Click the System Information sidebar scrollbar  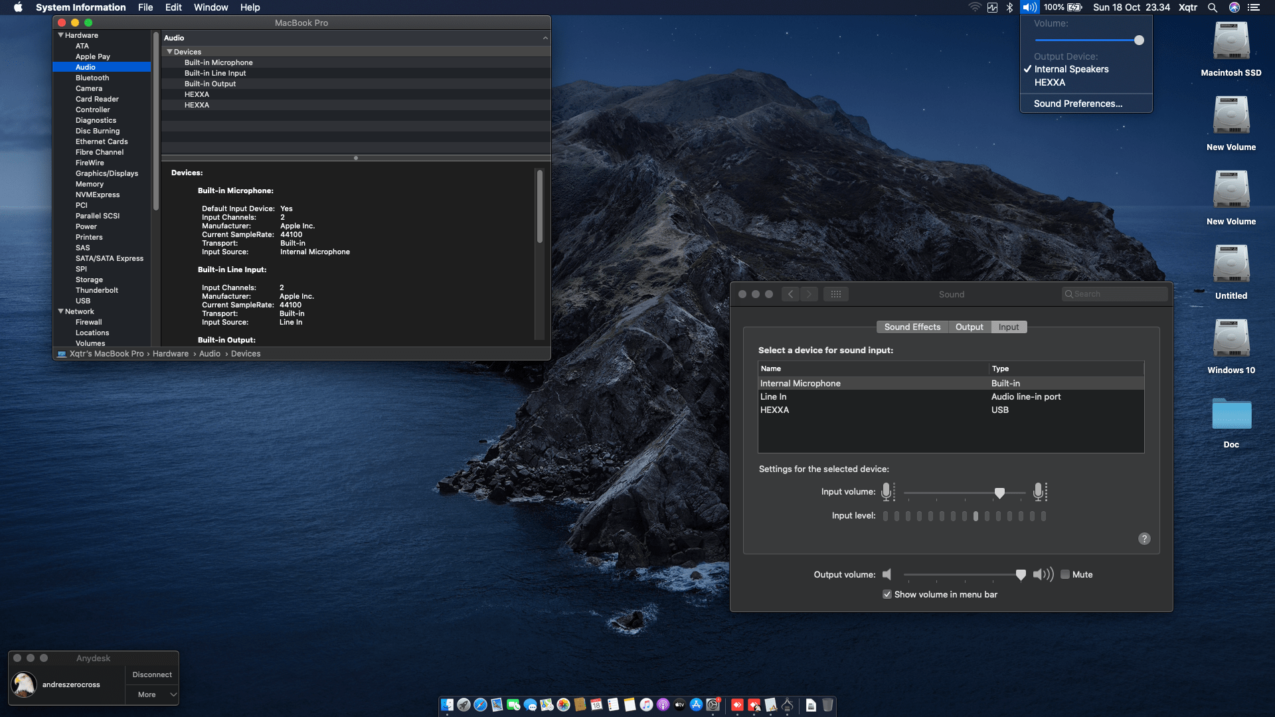[156, 121]
